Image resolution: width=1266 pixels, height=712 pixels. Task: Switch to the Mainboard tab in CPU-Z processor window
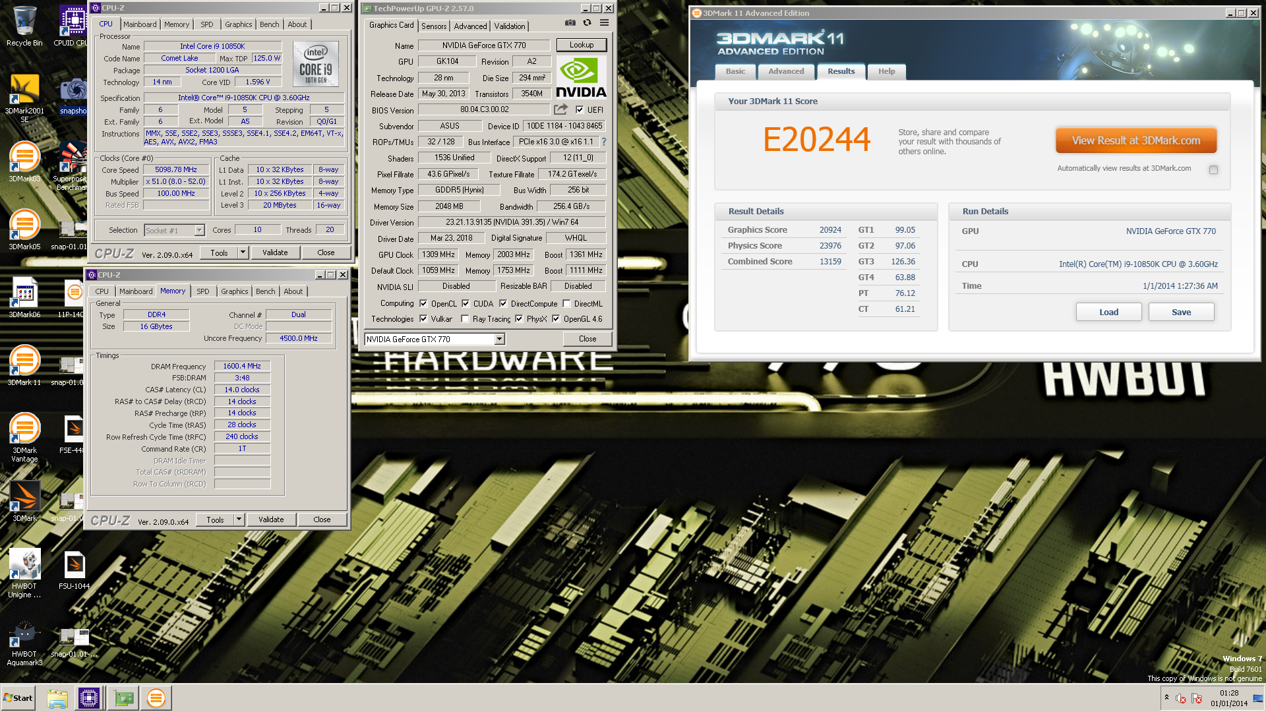click(x=140, y=24)
